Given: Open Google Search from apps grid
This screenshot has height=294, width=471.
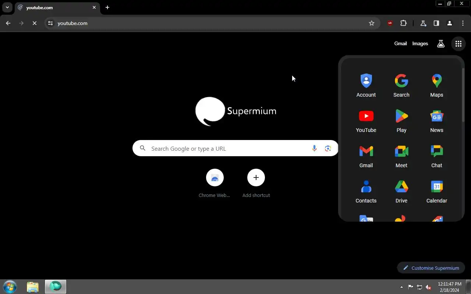Looking at the screenshot, I should coord(401,85).
